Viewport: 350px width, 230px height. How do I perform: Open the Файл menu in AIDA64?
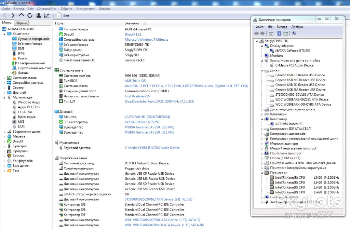pyautogui.click(x=6, y=9)
